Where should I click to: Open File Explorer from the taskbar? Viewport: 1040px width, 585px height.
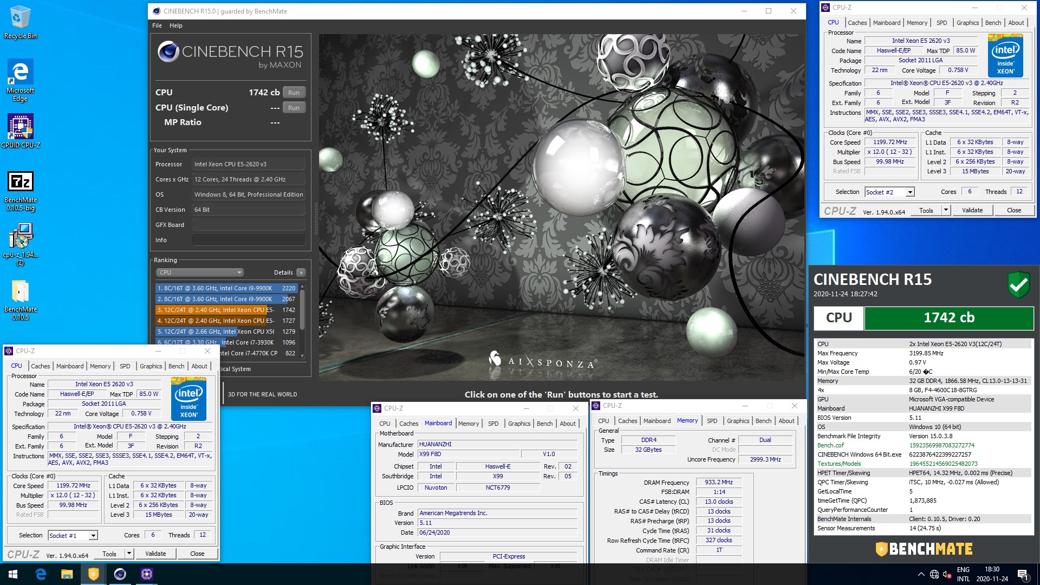click(x=67, y=574)
